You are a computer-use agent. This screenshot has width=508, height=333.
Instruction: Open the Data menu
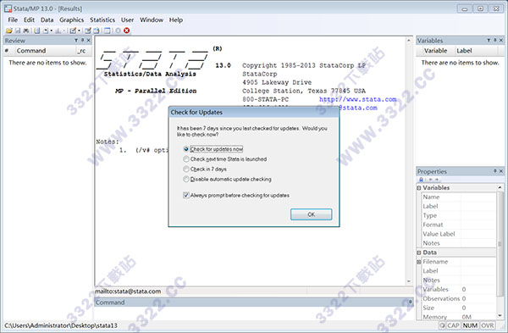(x=47, y=19)
